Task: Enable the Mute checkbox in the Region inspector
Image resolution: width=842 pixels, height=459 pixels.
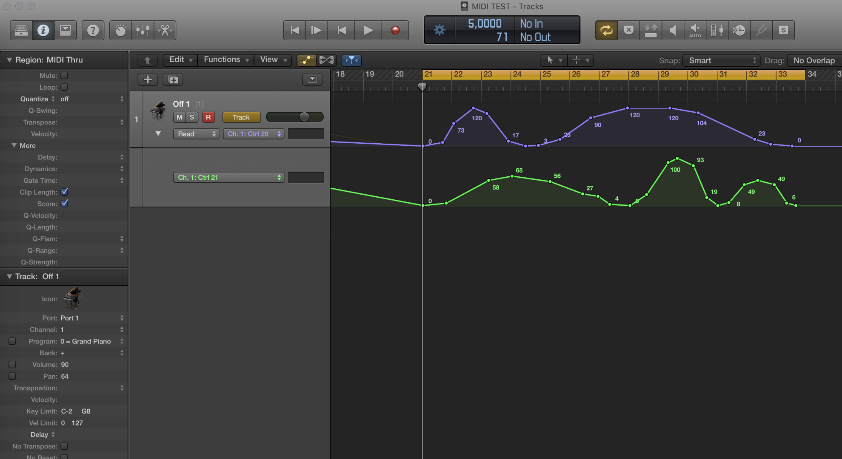Action: pyautogui.click(x=64, y=76)
